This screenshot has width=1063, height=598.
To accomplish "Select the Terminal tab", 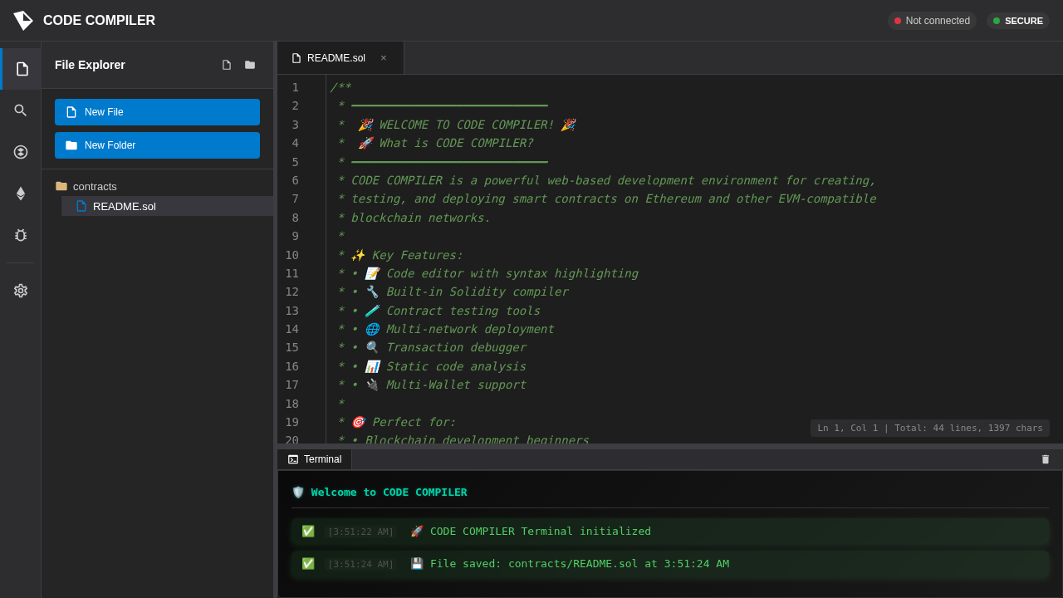I will coord(315,459).
